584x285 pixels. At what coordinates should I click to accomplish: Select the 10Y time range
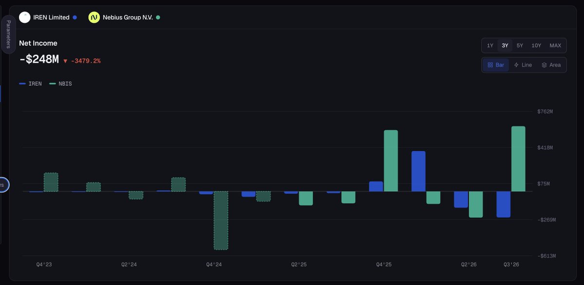coord(536,46)
